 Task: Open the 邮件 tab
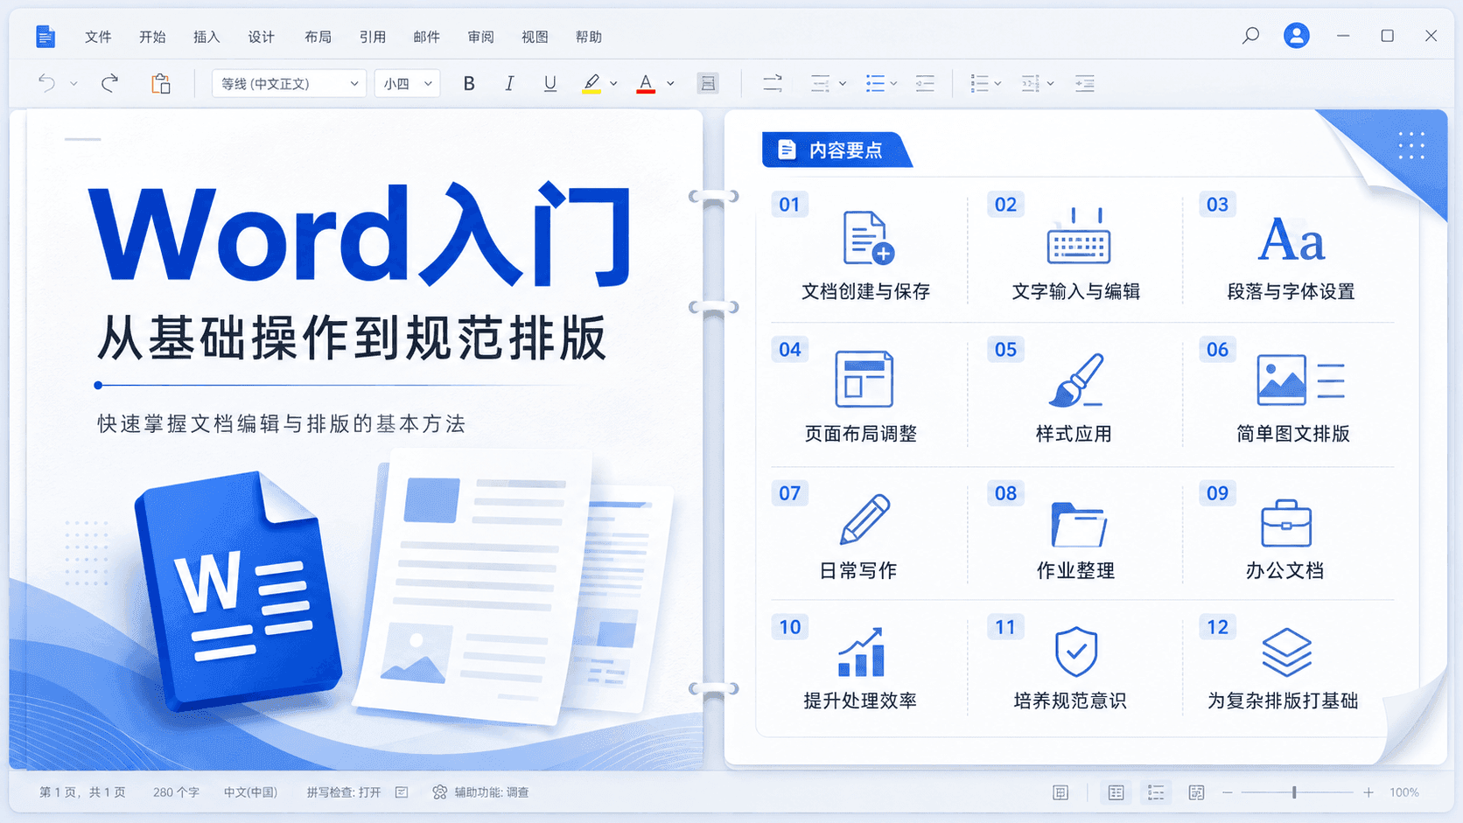(x=427, y=37)
